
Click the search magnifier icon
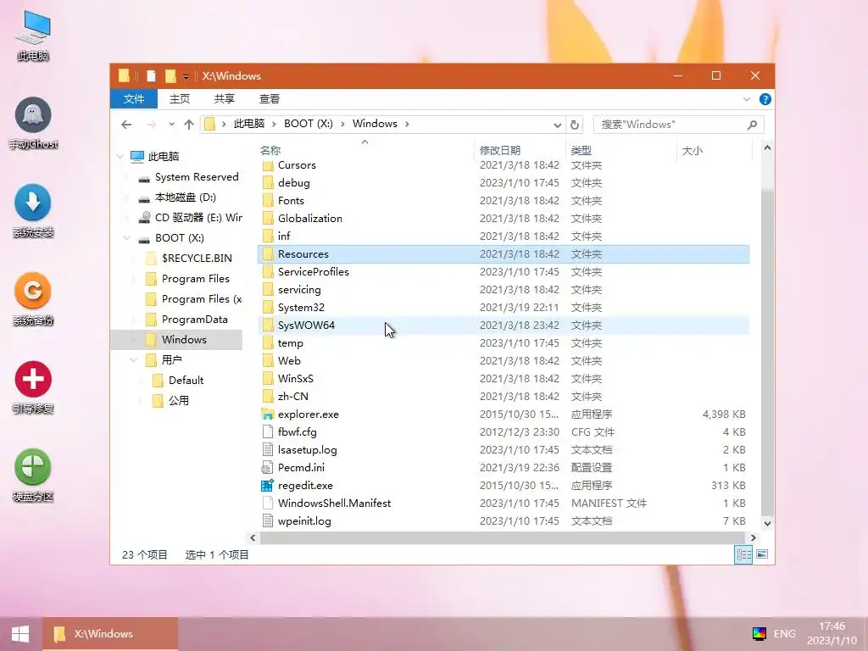(752, 125)
